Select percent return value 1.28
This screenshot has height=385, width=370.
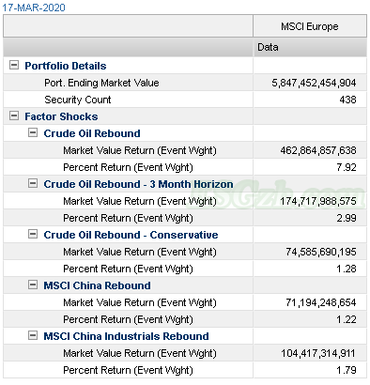click(347, 269)
